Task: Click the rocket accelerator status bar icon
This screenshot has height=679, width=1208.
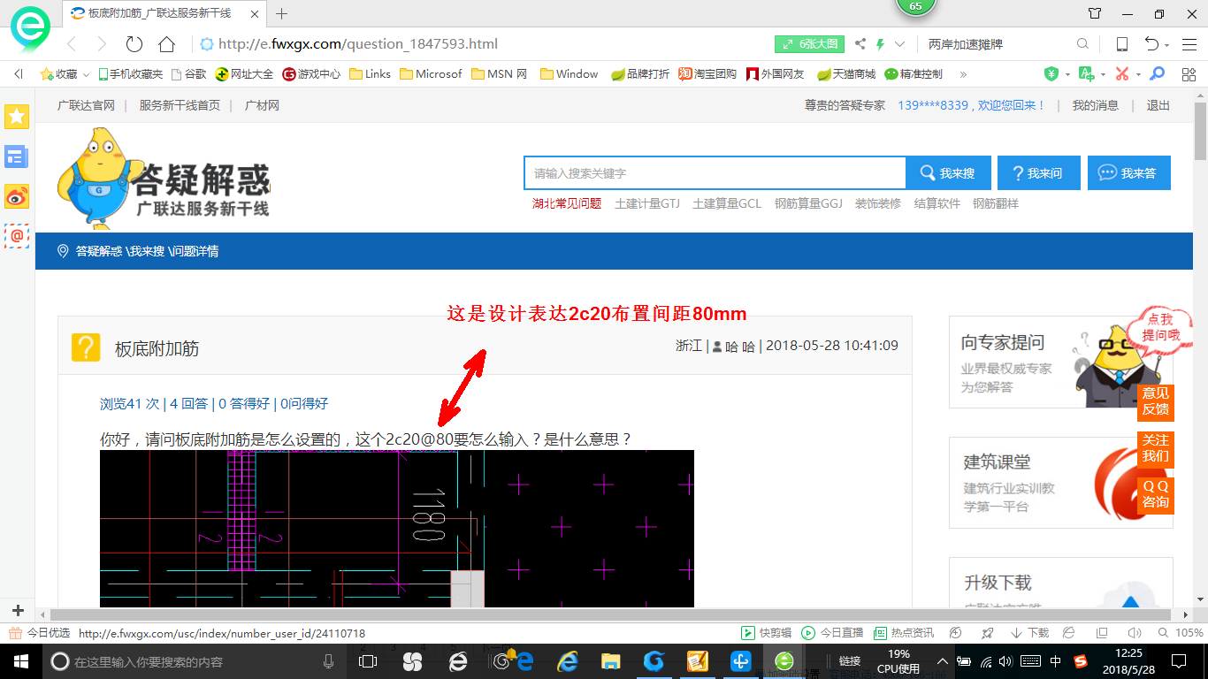Action: click(x=988, y=633)
